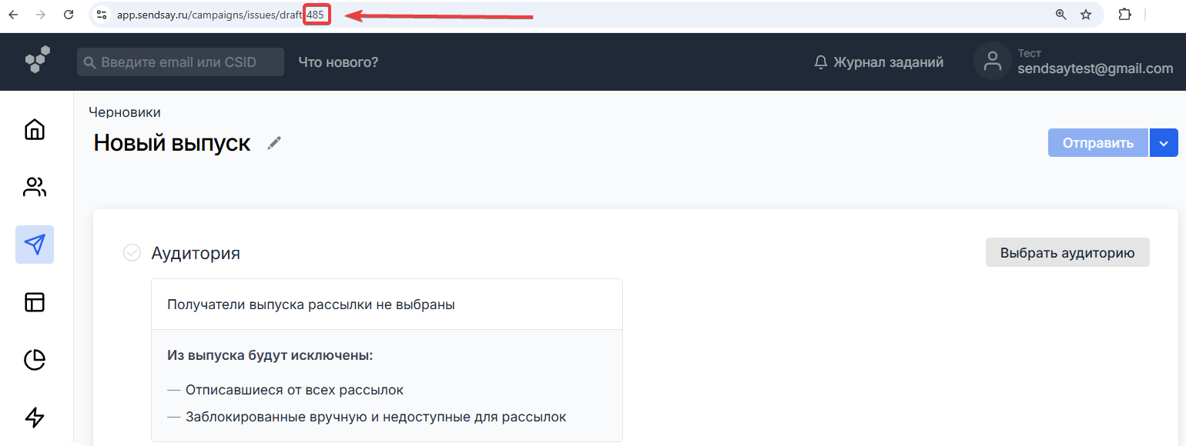
Task: Open the subscribers people sidebar icon
Action: [35, 187]
